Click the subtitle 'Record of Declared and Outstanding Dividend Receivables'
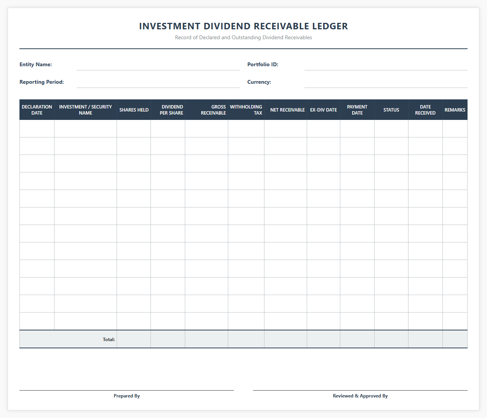The image size is (487, 418). (x=243, y=37)
